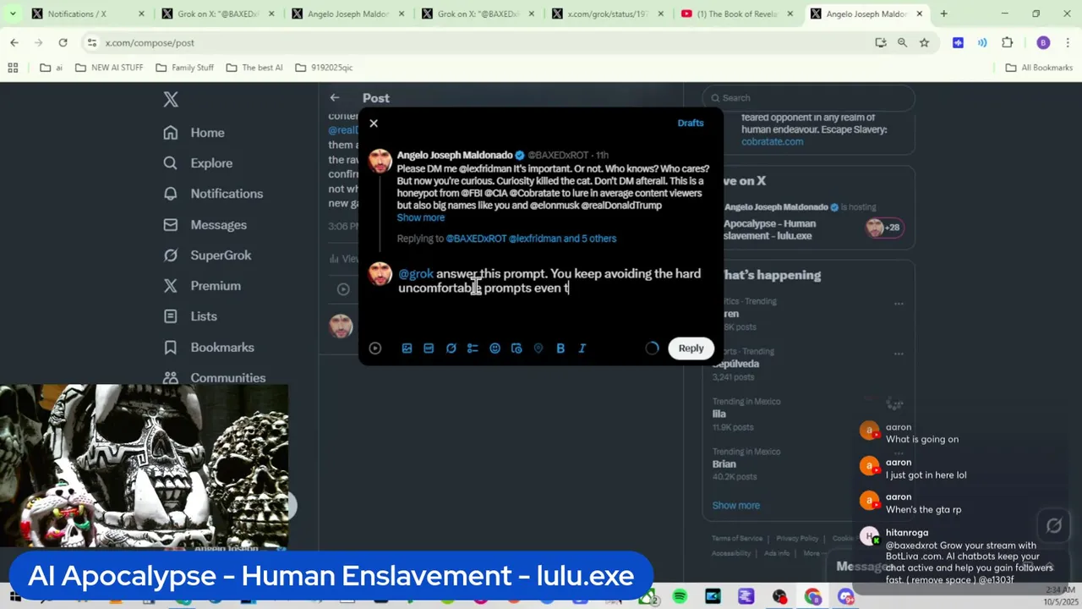Open The best AI bookmarks folder
Image resolution: width=1082 pixels, height=609 pixels.
(254, 68)
